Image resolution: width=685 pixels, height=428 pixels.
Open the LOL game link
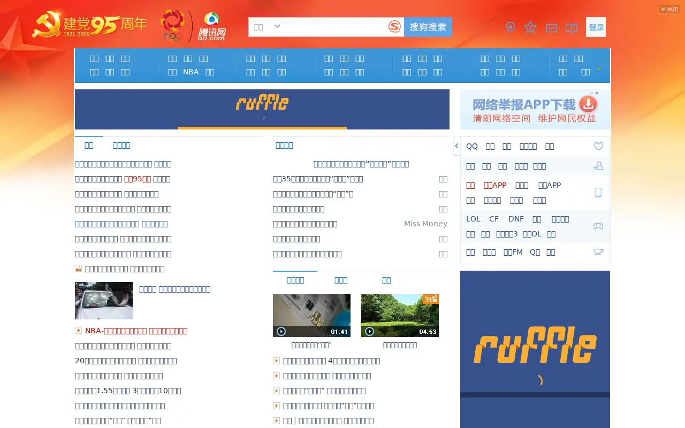click(473, 219)
